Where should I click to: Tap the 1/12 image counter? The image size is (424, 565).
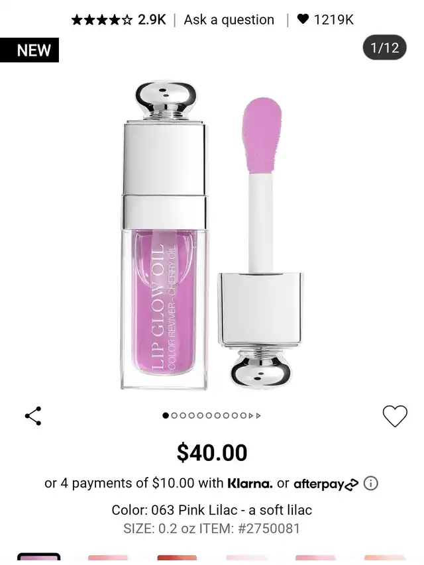point(385,48)
